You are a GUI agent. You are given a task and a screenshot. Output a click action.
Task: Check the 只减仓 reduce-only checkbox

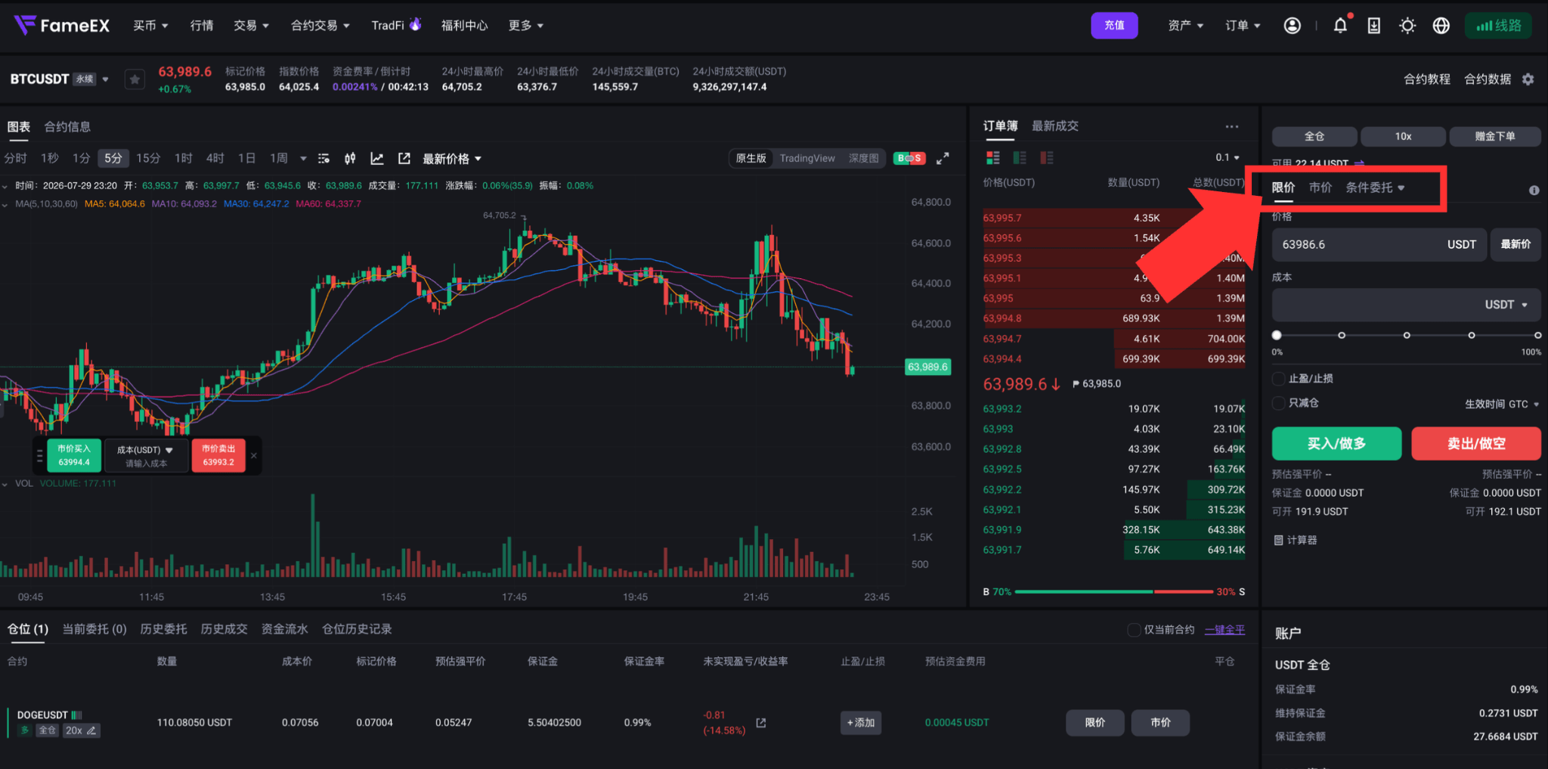(x=1279, y=403)
